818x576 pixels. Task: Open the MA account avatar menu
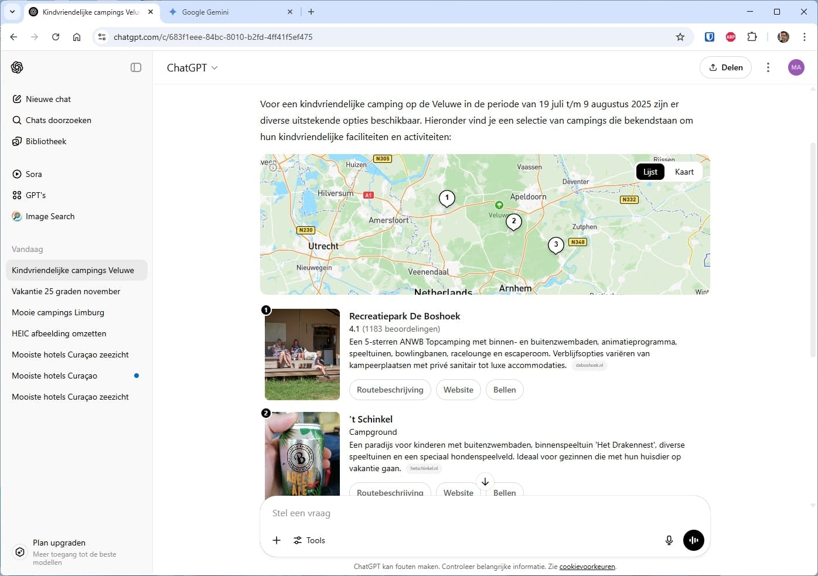pyautogui.click(x=796, y=67)
